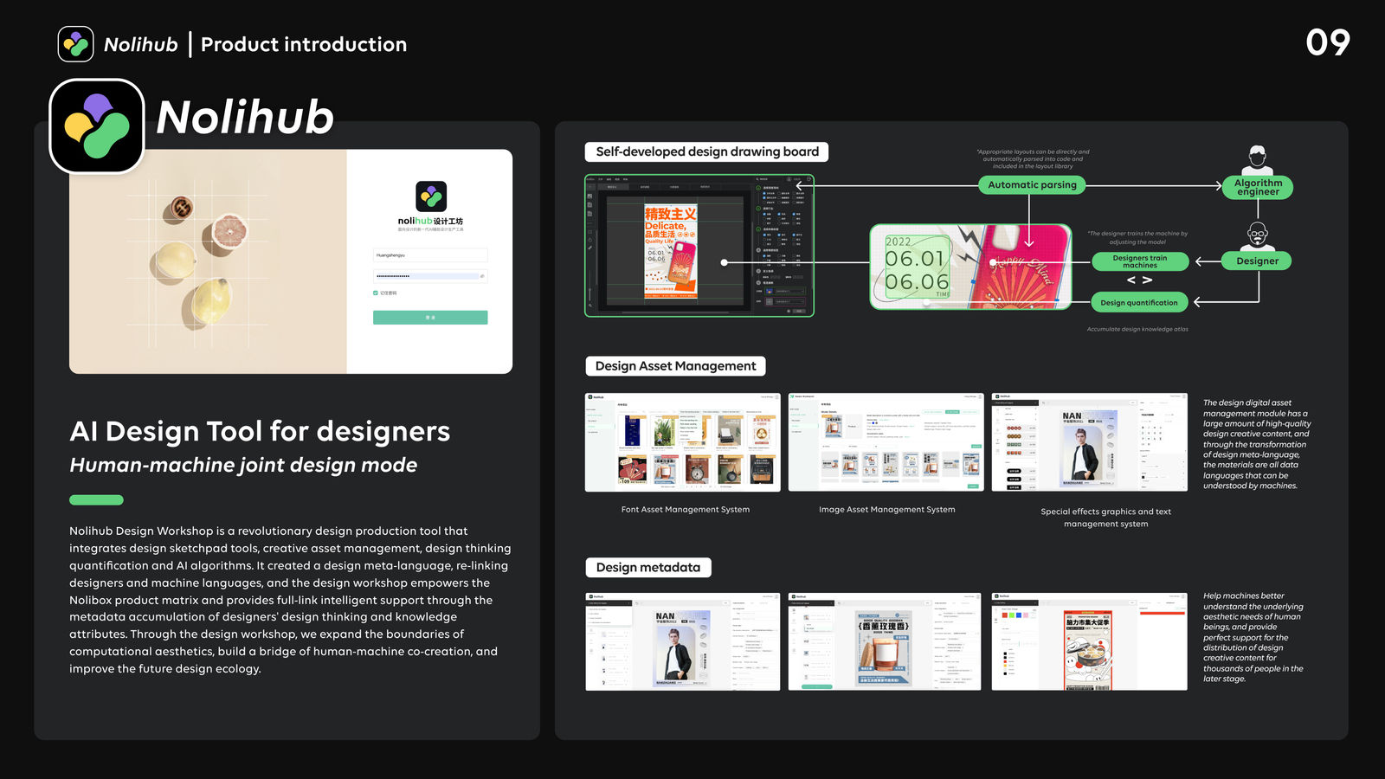Click the color swatch beside the font dropdown
Viewport: 1385px width, 779px height.
(770, 291)
